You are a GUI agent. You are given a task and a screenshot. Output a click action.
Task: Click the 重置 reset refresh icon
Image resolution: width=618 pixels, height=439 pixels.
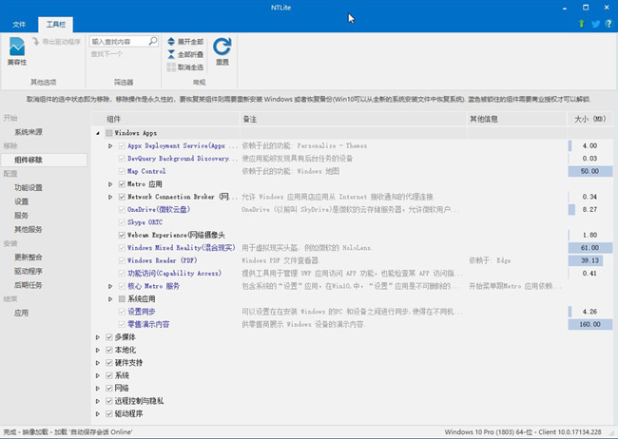[222, 47]
